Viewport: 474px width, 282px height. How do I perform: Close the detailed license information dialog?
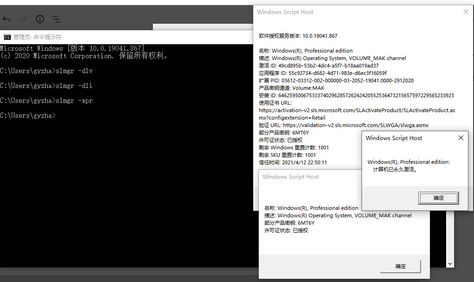tap(466, 12)
